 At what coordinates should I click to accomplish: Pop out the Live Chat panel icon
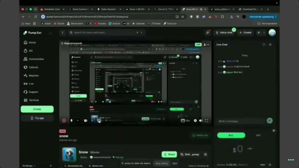(264, 45)
